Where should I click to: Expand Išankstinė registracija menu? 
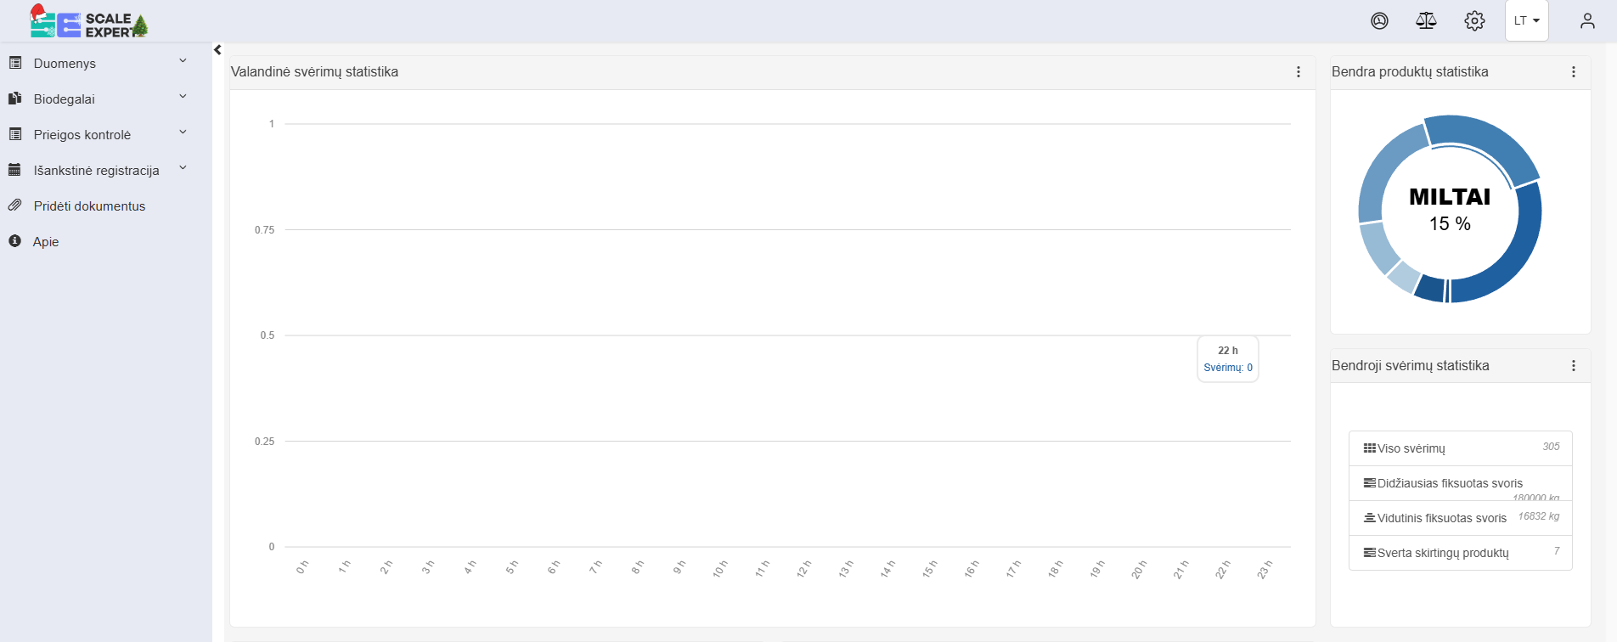coord(96,171)
